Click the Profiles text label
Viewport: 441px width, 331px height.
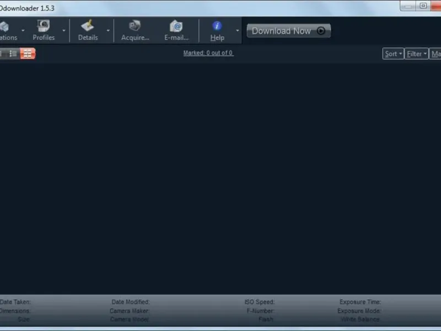44,38
